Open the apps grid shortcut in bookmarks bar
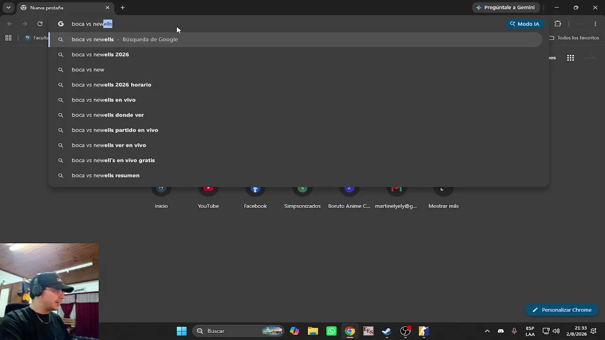 pos(8,38)
